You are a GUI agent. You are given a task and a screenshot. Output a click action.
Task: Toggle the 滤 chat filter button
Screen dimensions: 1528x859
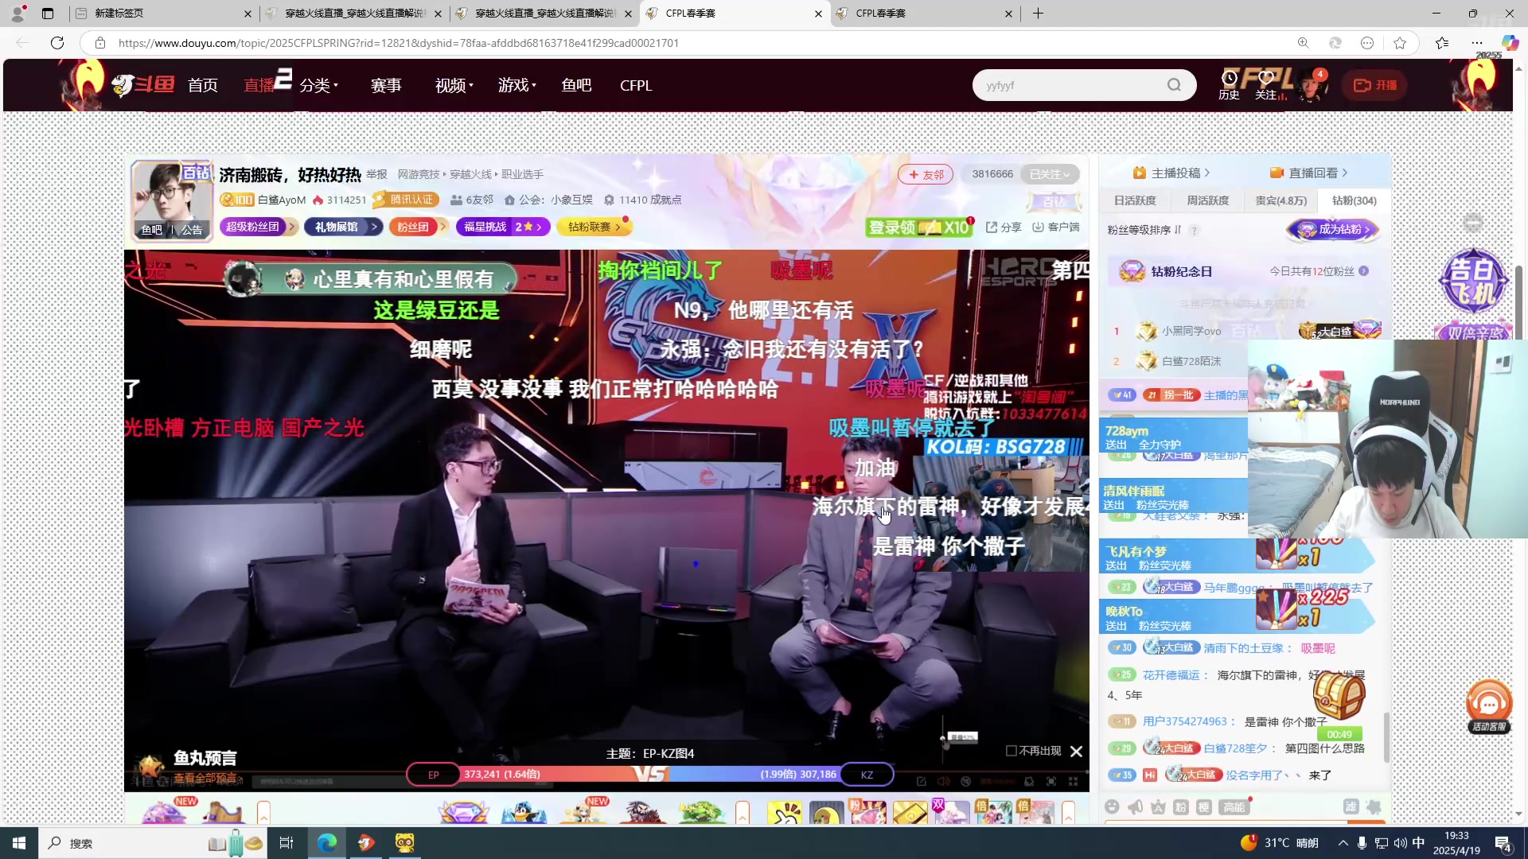pos(1351,807)
